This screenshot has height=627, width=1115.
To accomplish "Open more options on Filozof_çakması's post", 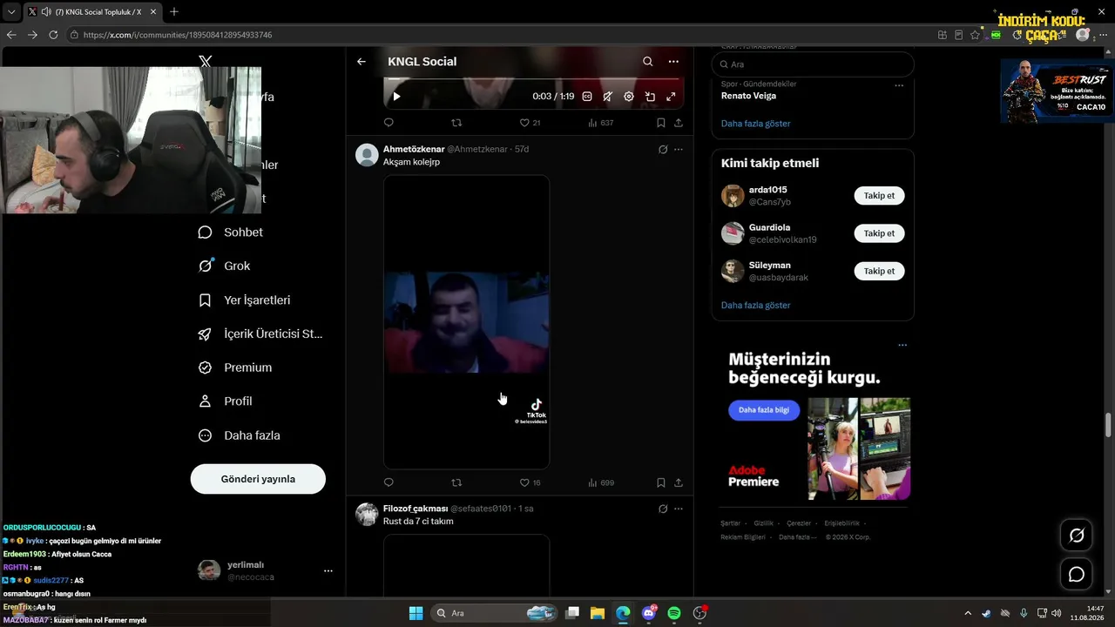I will click(679, 509).
